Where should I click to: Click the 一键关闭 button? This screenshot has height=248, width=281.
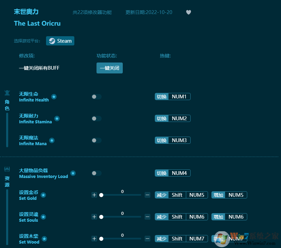(109, 68)
